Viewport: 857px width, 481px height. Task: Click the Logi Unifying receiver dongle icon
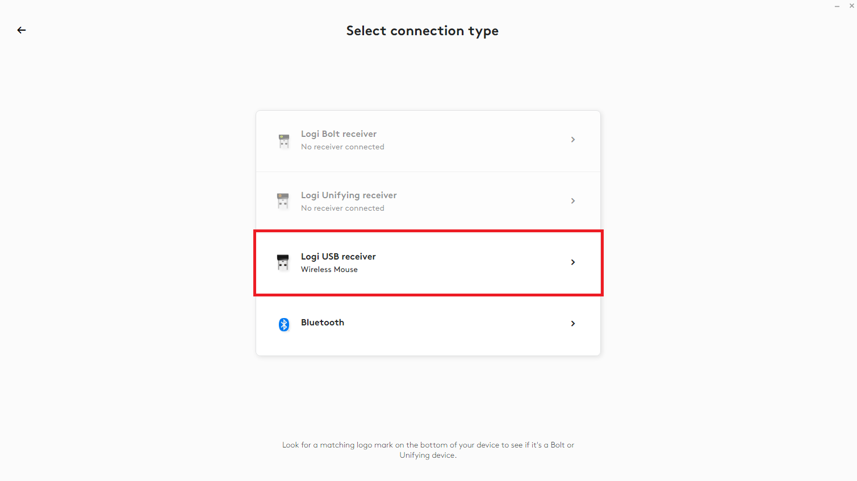[x=283, y=202]
